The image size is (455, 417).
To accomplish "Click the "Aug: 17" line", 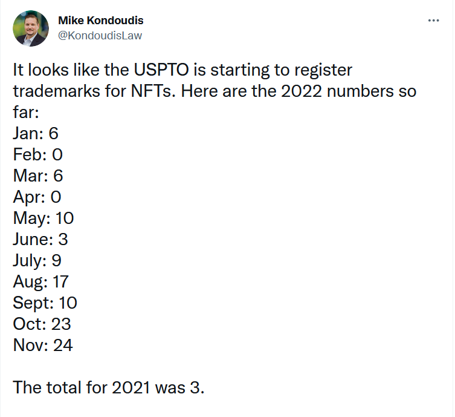I will click(41, 281).
